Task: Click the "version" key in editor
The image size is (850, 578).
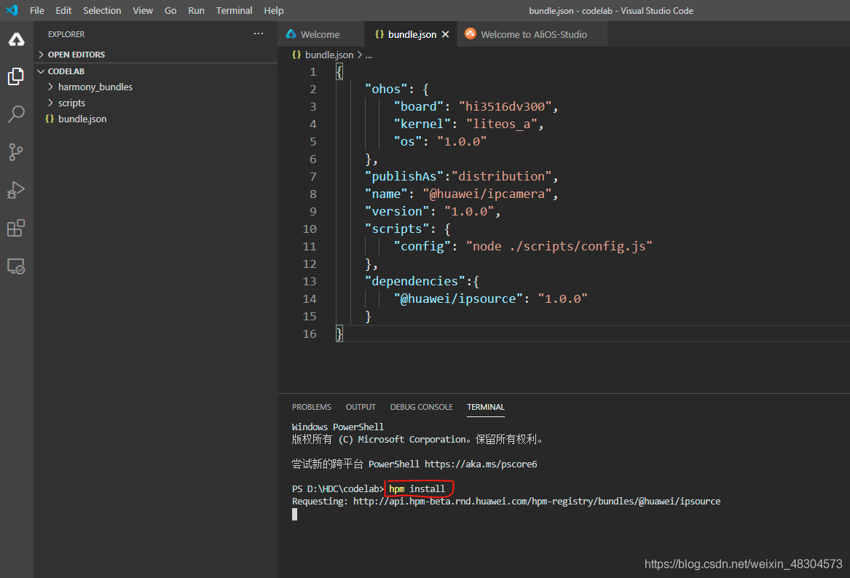Action: pyautogui.click(x=397, y=211)
